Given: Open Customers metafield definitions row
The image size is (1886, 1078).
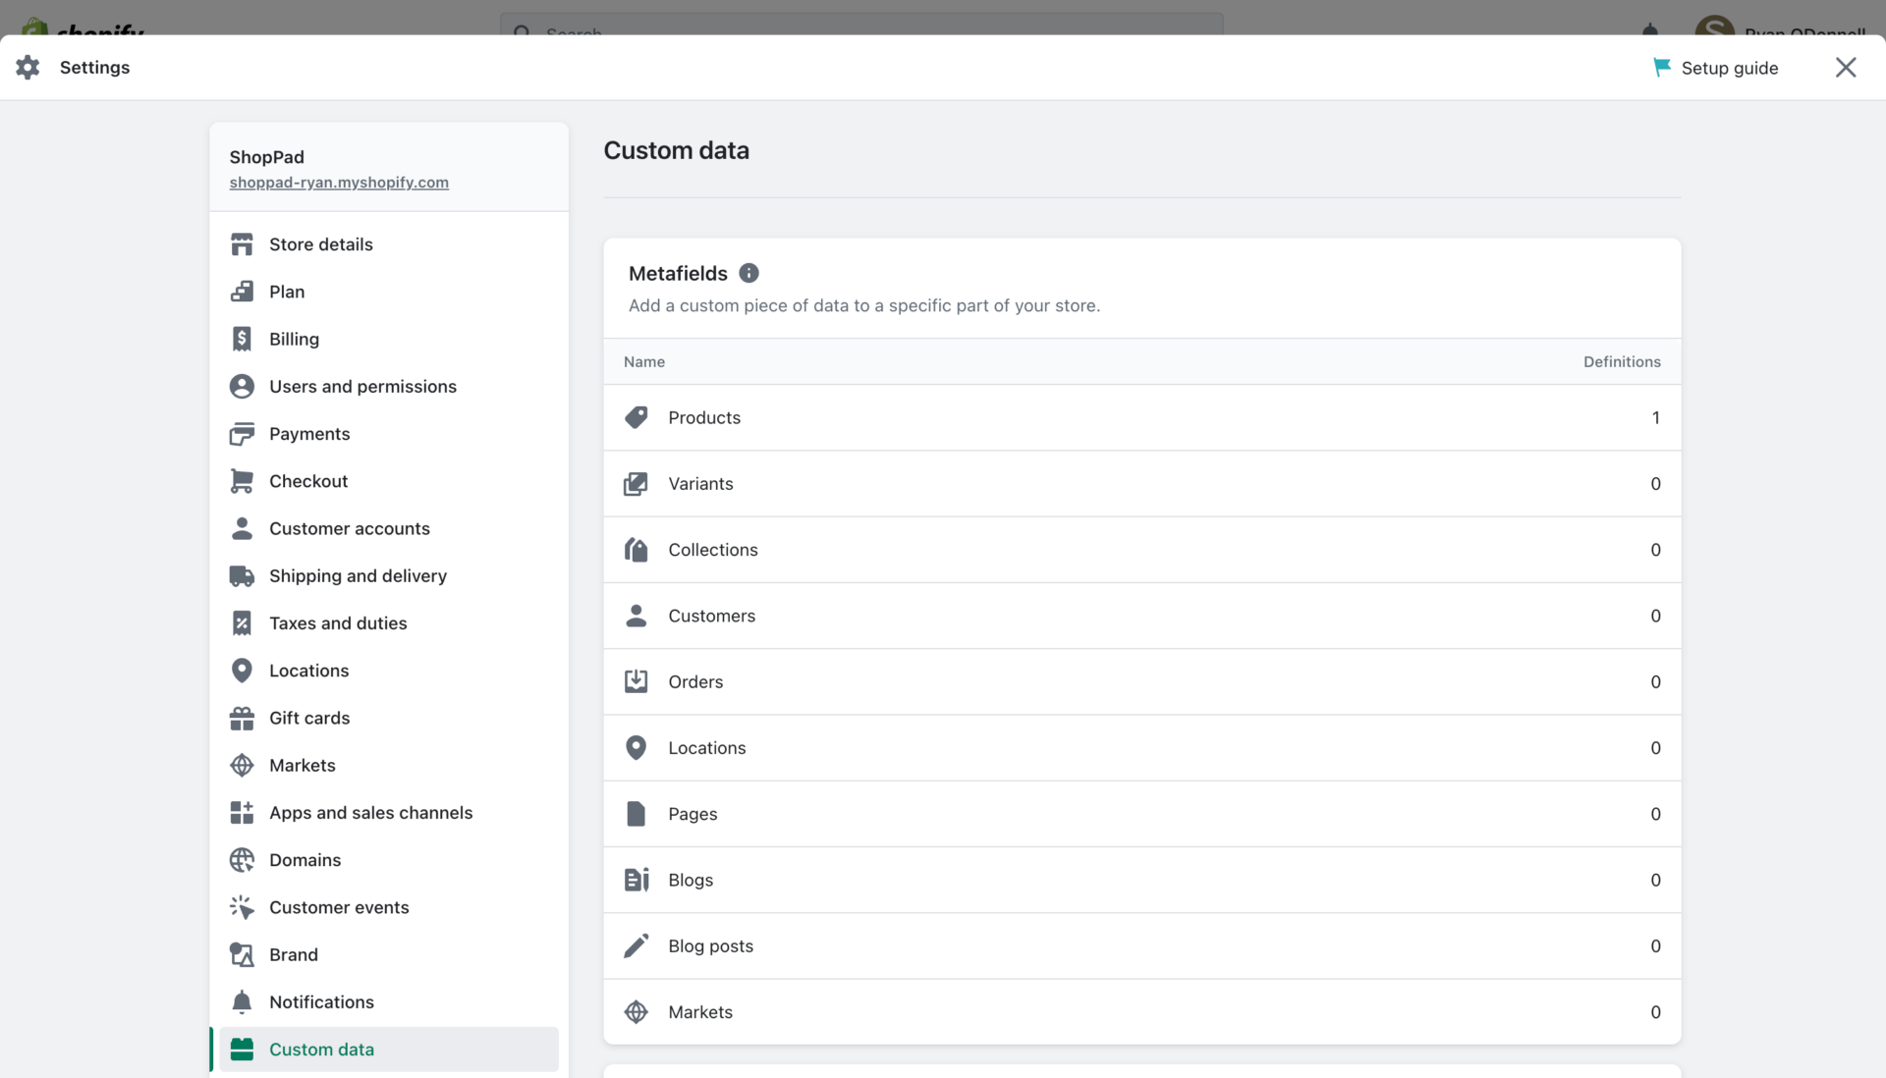Looking at the screenshot, I should (1141, 616).
